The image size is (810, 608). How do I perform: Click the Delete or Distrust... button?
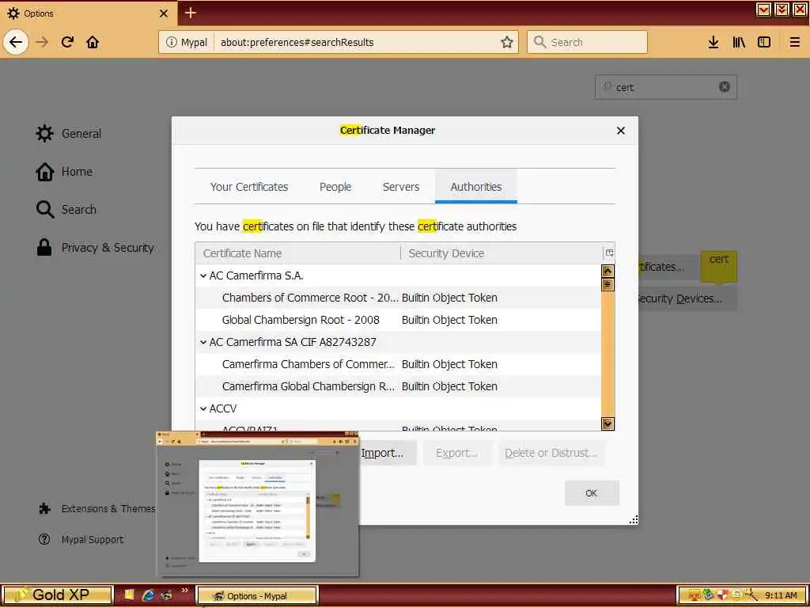pos(551,453)
